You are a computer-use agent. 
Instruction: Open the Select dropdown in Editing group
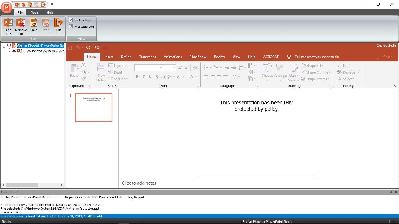346,79
